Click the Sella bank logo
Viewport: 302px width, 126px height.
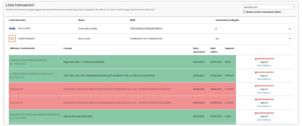(12, 28)
